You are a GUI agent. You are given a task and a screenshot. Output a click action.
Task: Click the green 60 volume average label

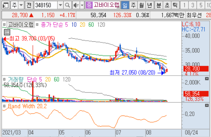[x=56, y=79]
